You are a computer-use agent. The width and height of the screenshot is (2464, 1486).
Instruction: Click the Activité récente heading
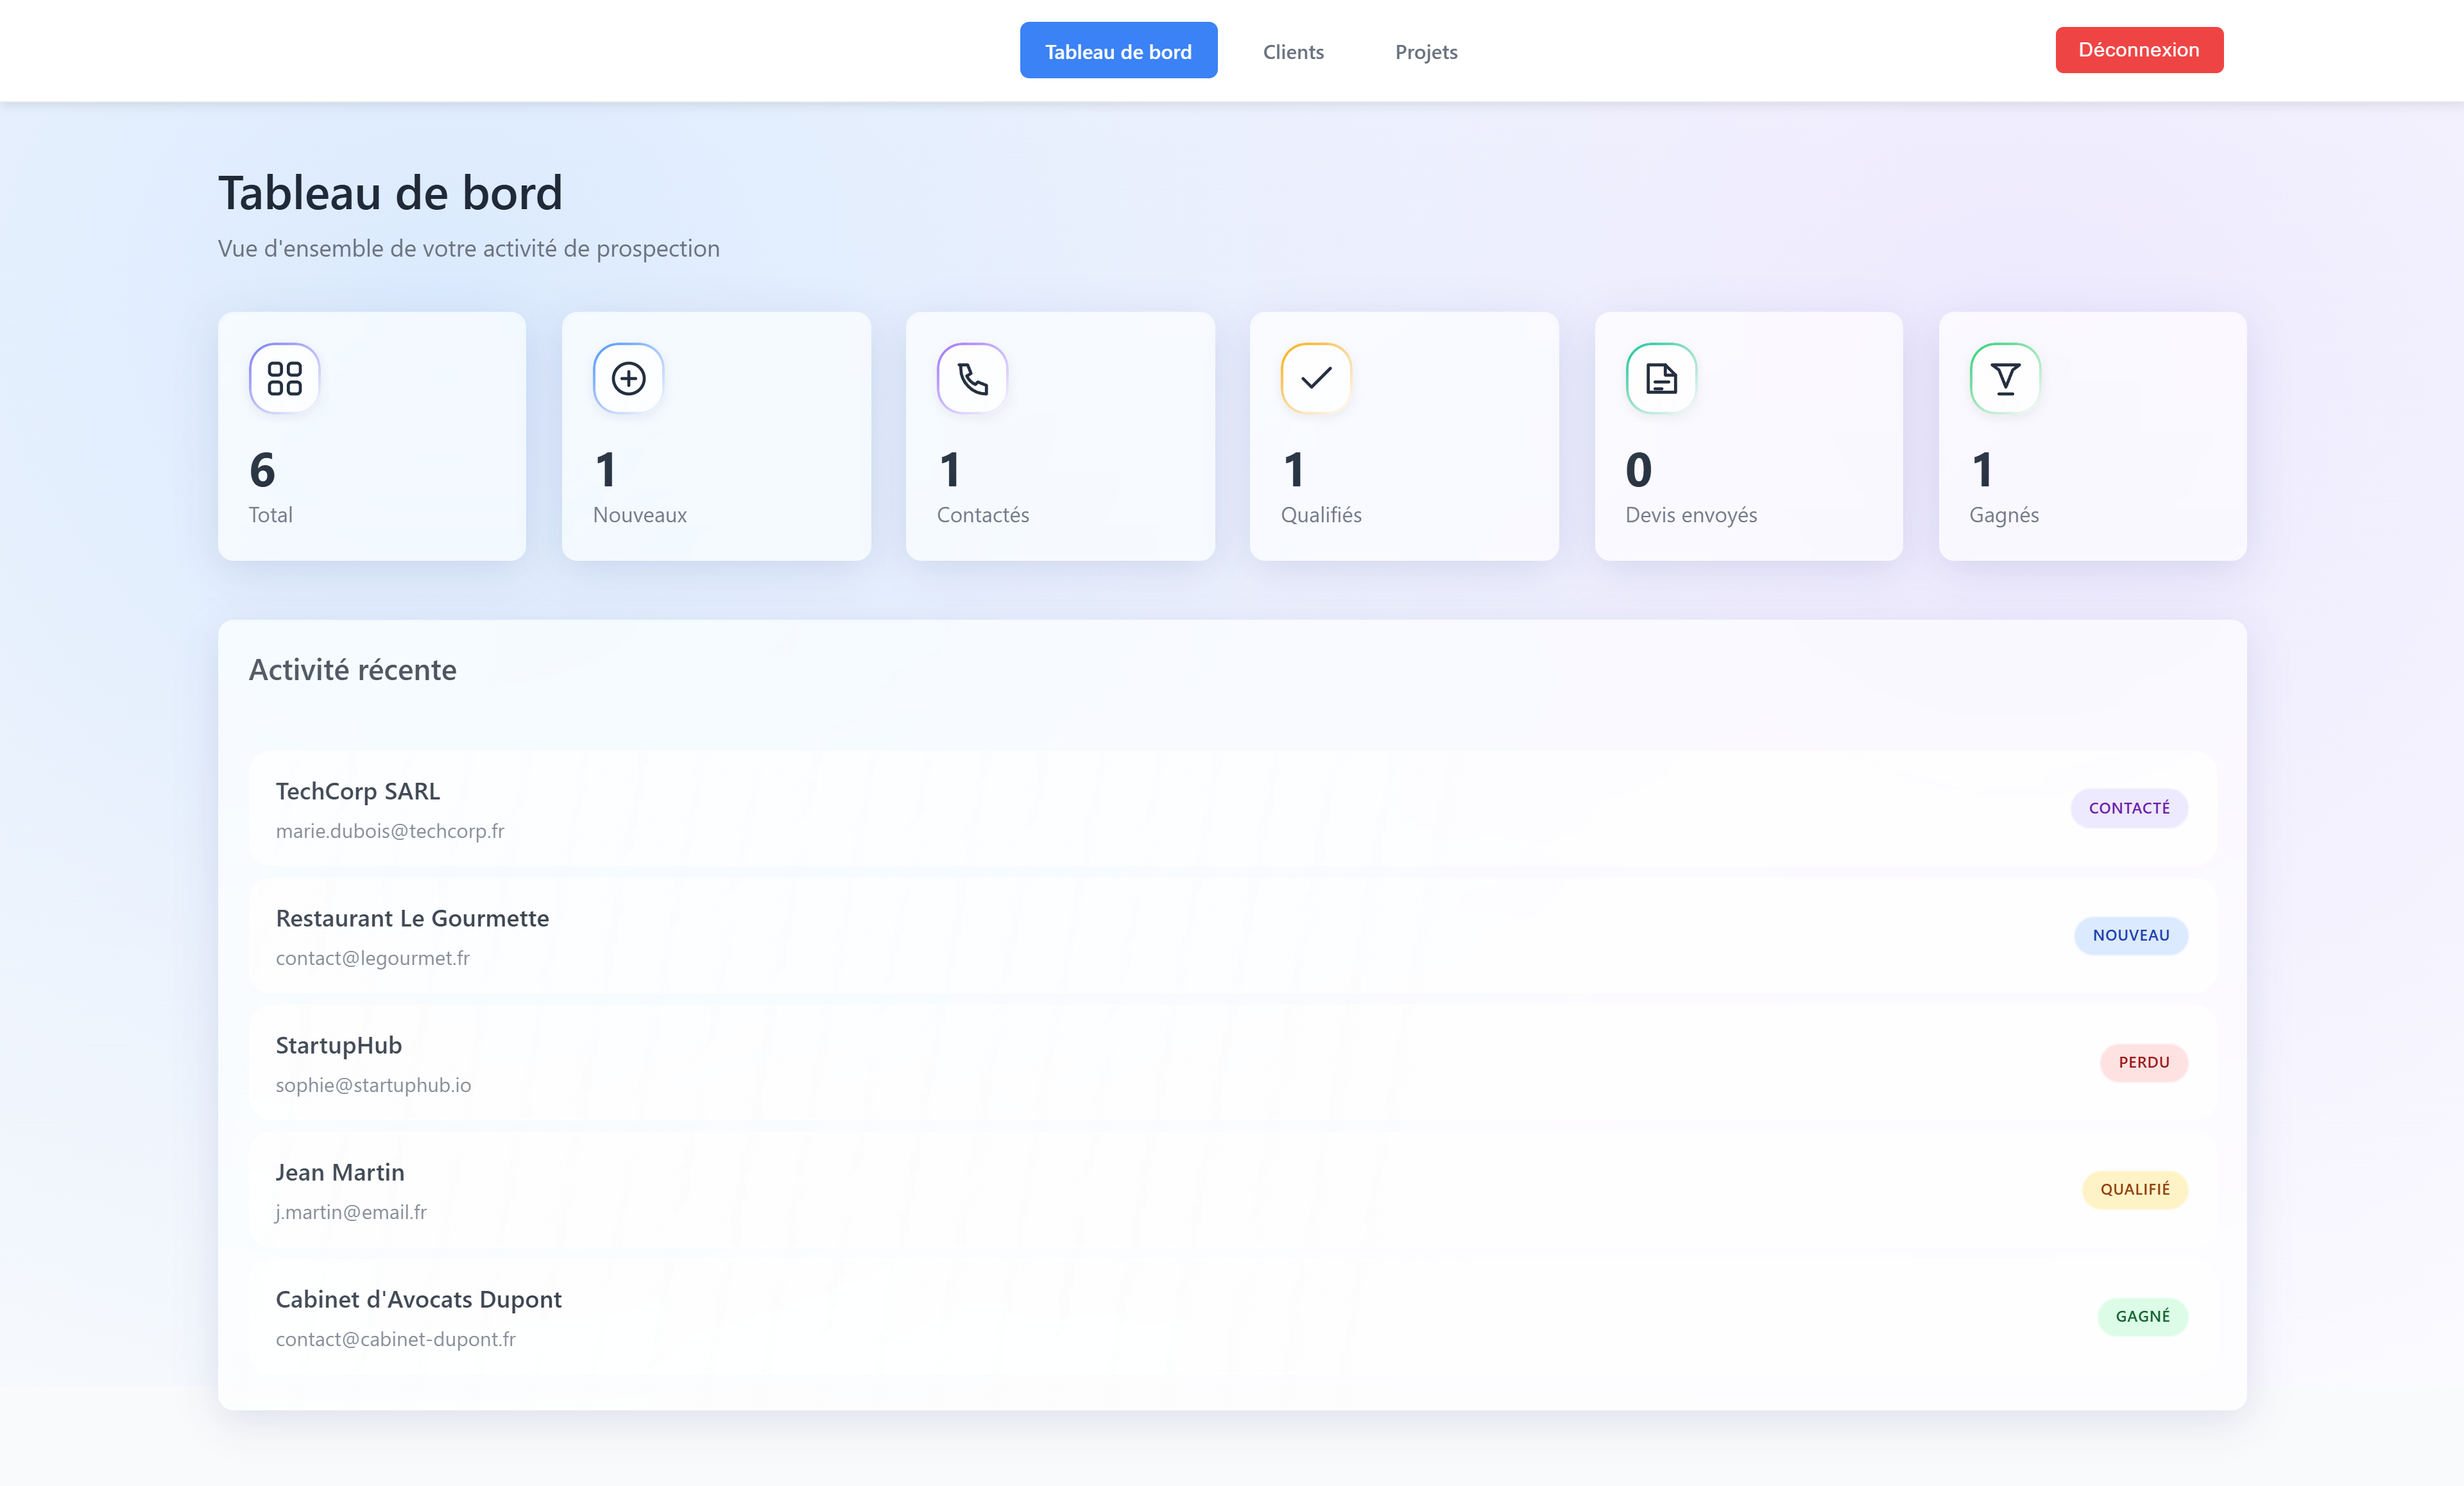point(353,670)
